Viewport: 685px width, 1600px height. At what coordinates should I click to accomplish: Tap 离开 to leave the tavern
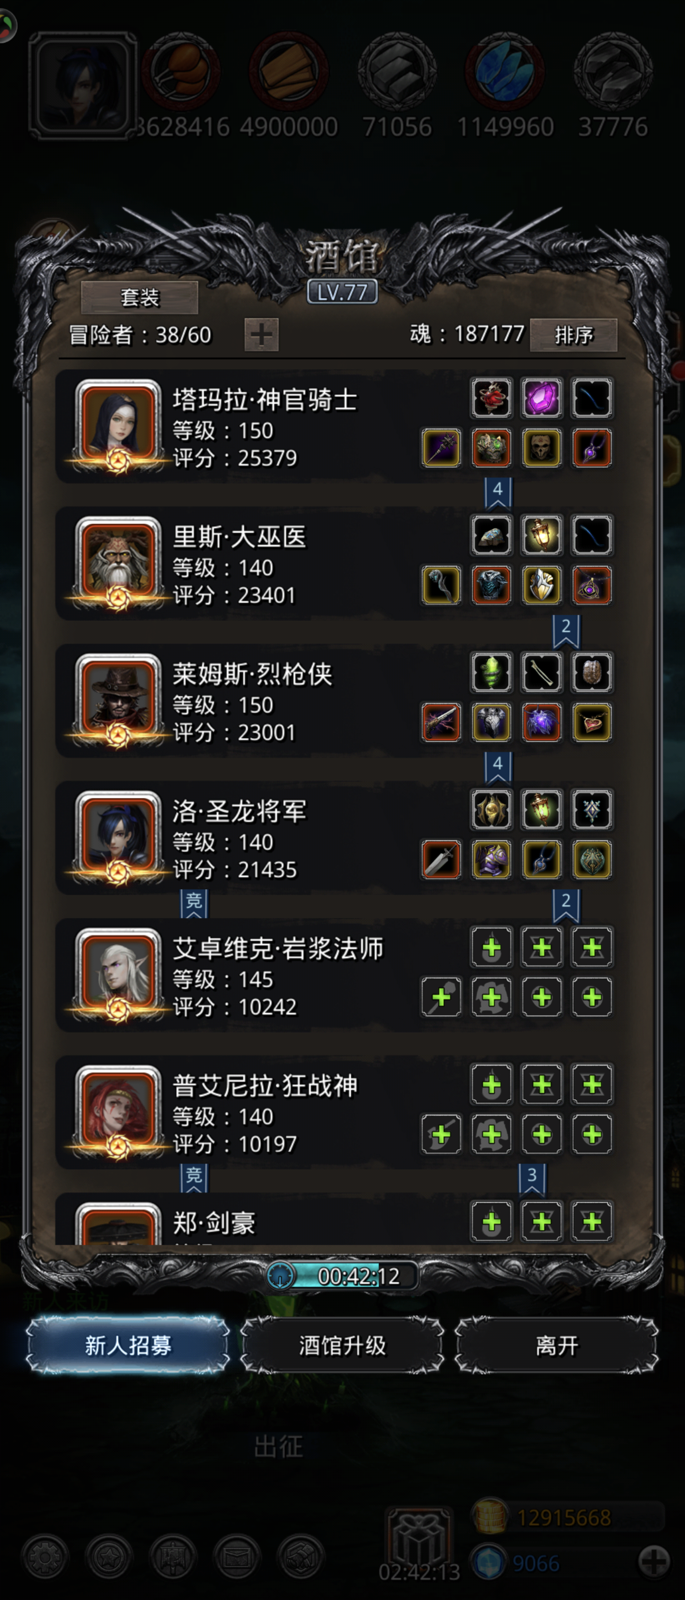click(556, 1345)
